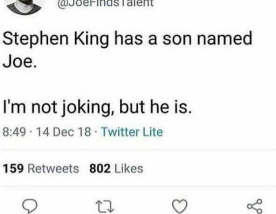Retweet this post using the arrows icon
Image resolution: width=276 pixels, height=214 pixels.
coord(101,205)
